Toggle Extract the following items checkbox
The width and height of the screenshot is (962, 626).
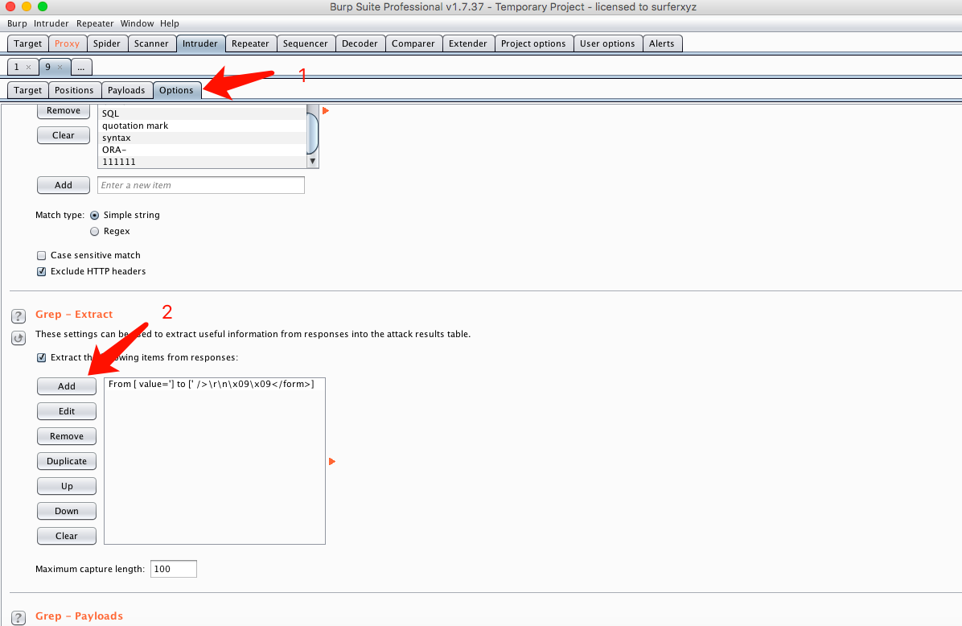42,358
